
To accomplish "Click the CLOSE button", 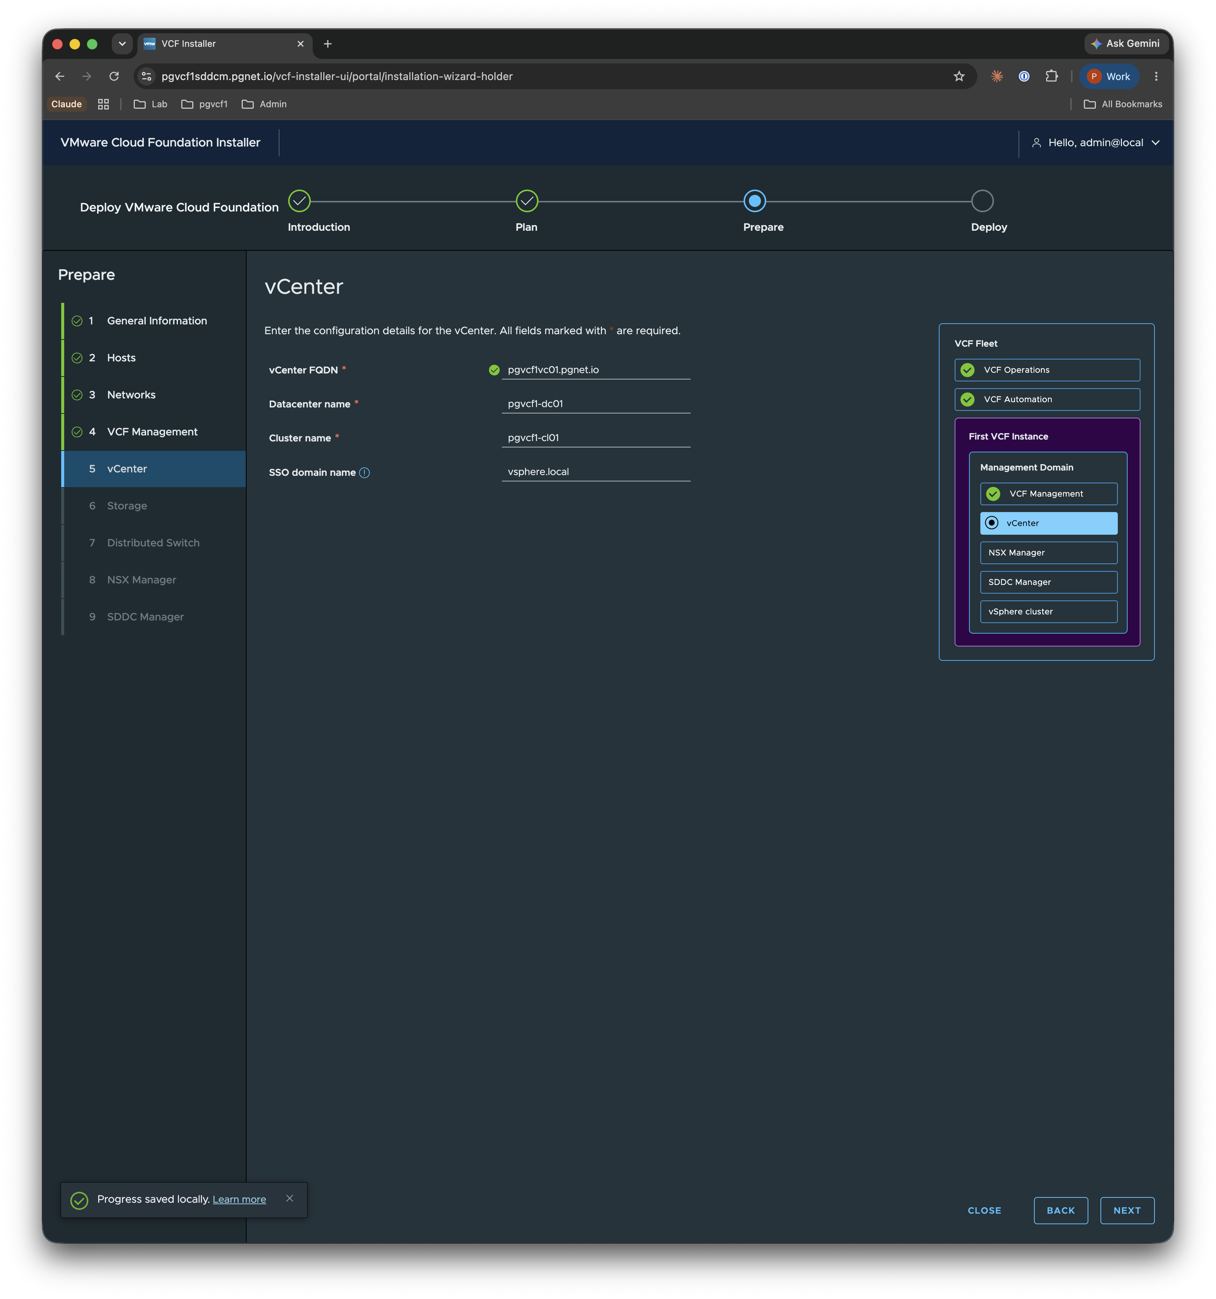I will tap(984, 1211).
